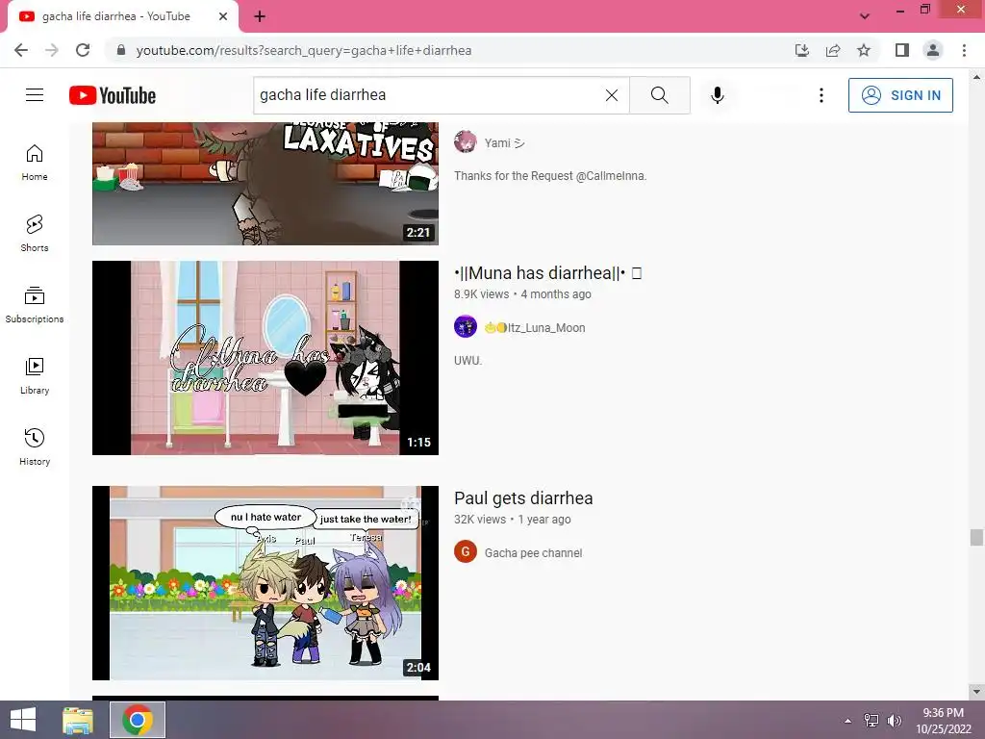Viewport: 985px width, 739px height.
Task: Click title •||Muna has diarrhea||•
Action: pyautogui.click(x=547, y=272)
